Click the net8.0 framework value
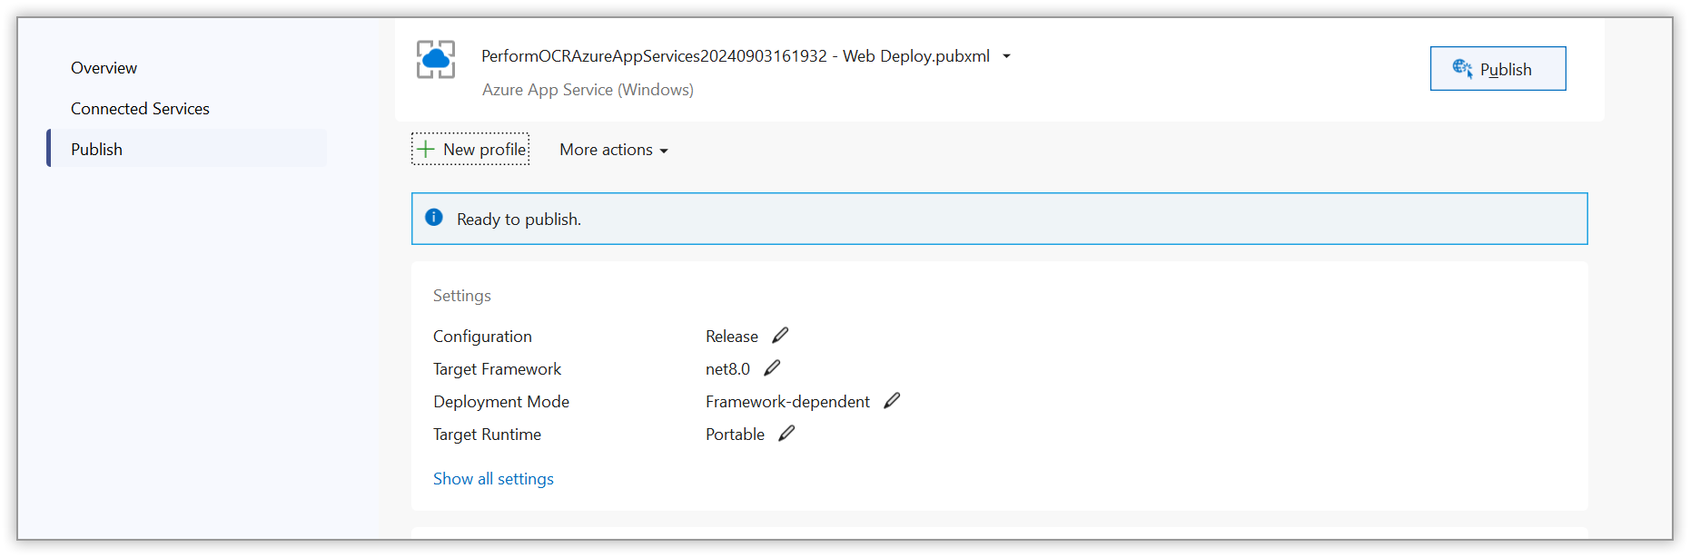 pos(727,369)
